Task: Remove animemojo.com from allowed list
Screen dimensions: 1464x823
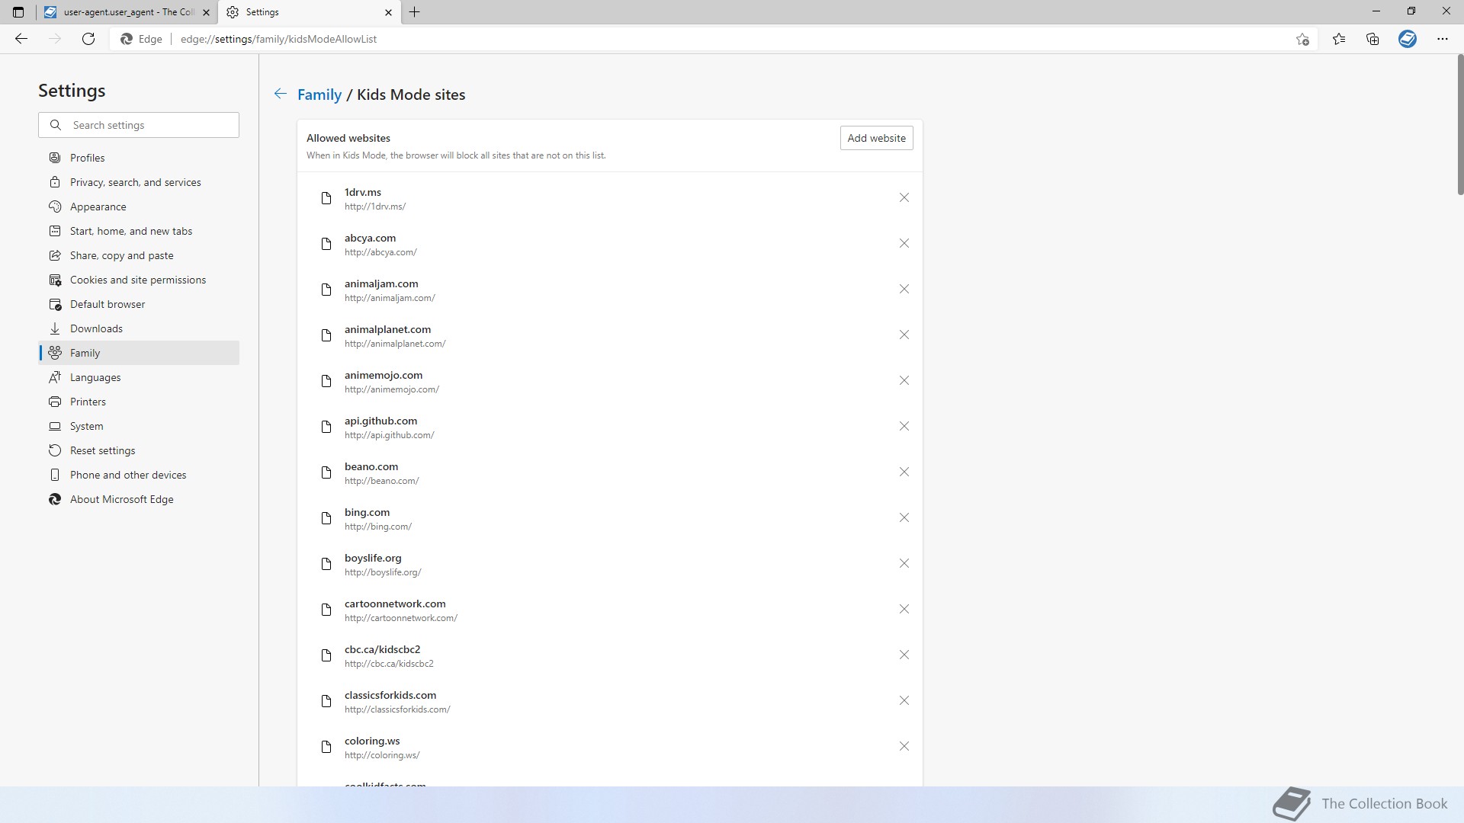Action: tap(904, 381)
